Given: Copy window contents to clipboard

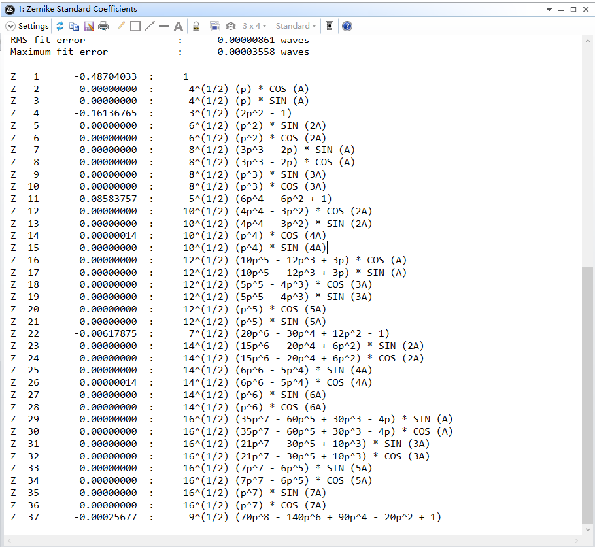Looking at the screenshot, I should coord(75,26).
